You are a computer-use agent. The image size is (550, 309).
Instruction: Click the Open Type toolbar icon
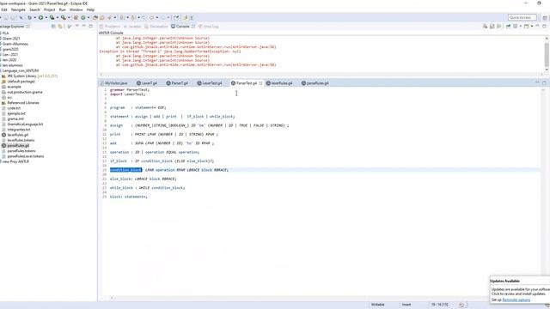(x=95, y=17)
